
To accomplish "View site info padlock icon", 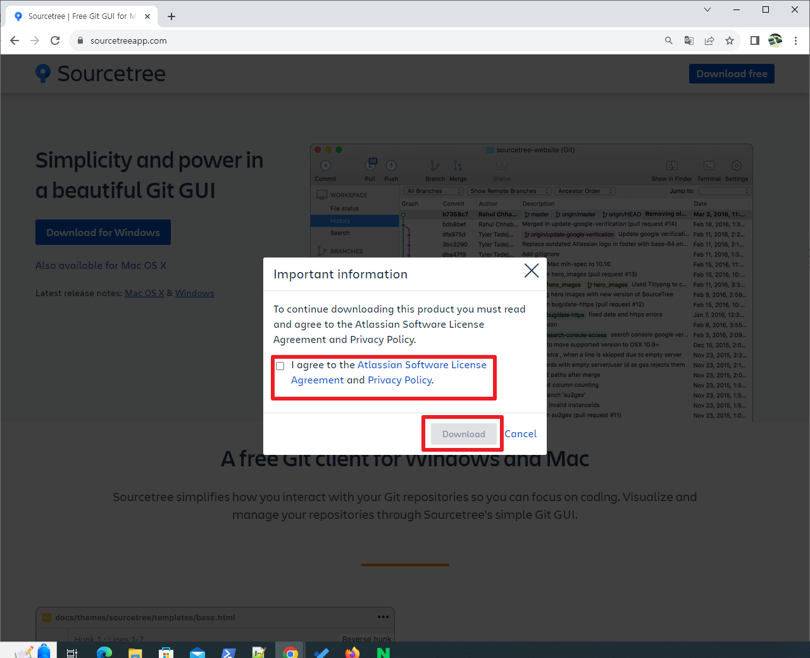I will point(80,40).
